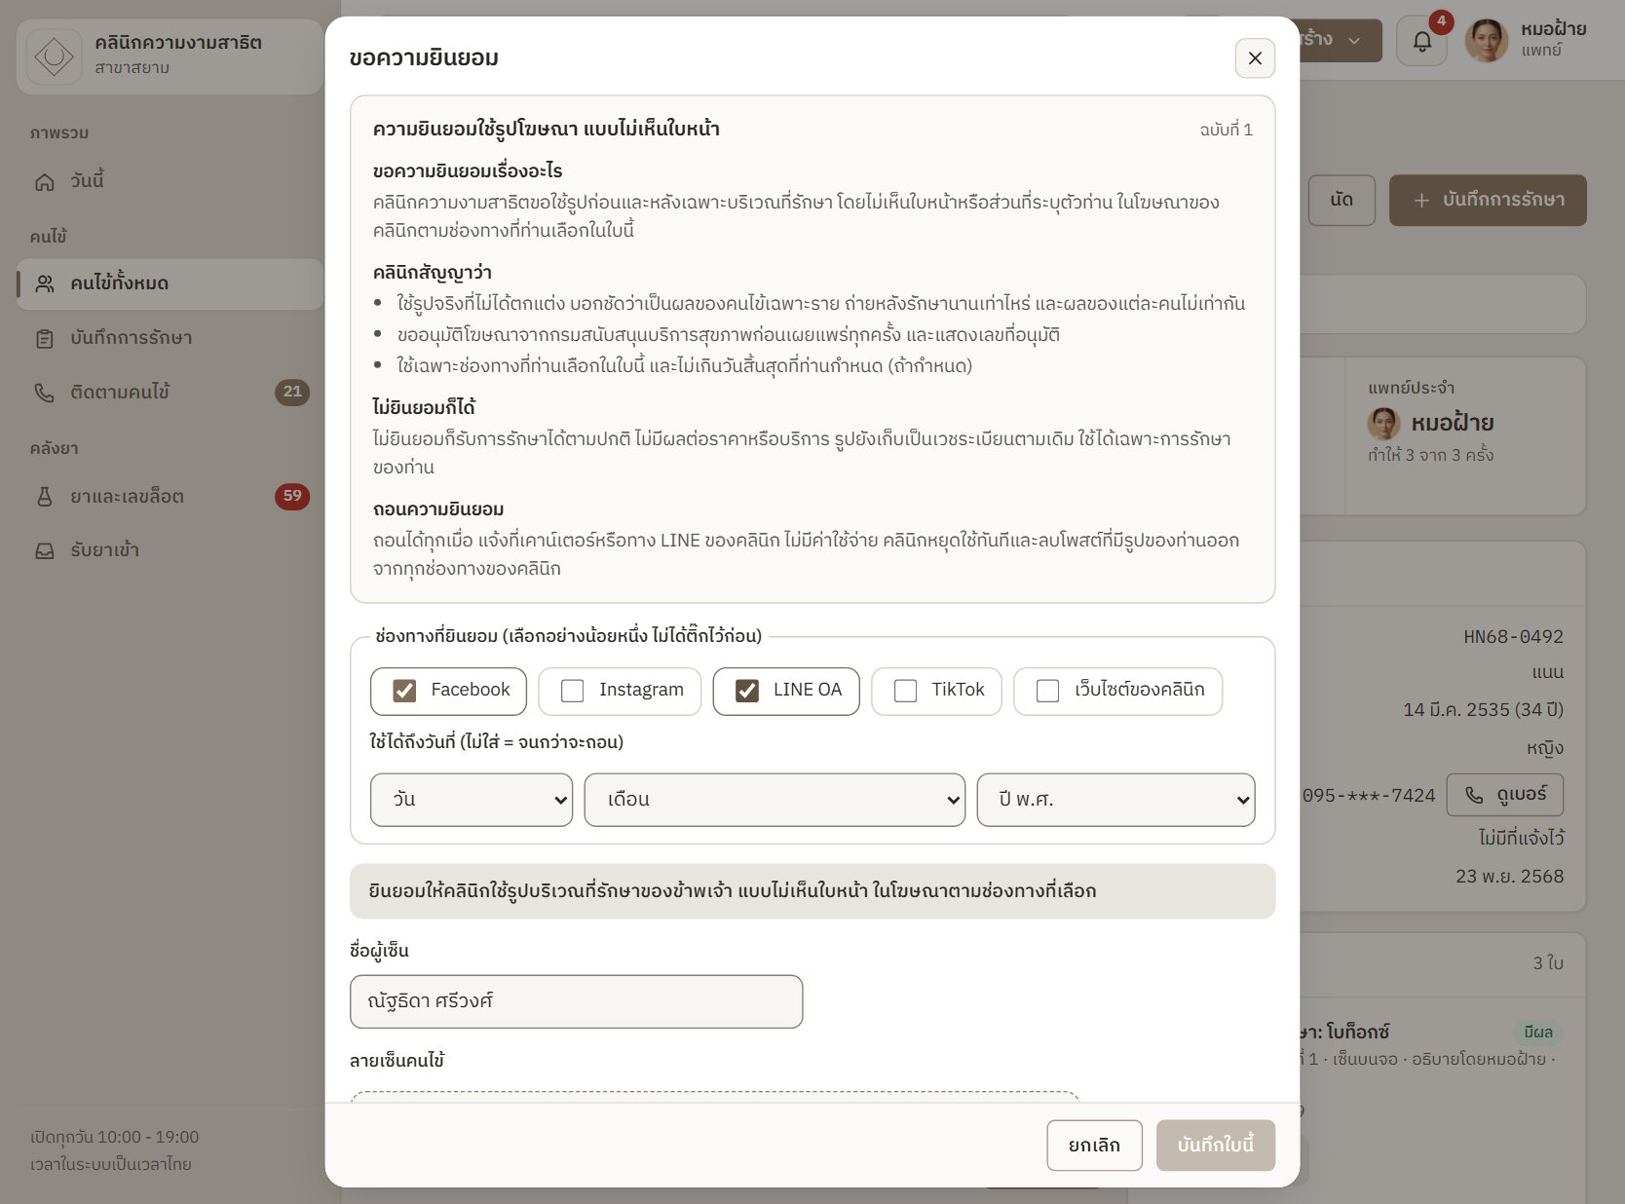Uncheck the Facebook channel checkbox
Screen dimensions: 1625x1204
(x=404, y=691)
